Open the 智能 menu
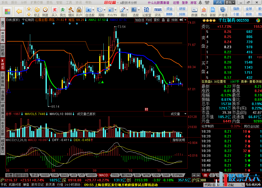The height and width of the screenshot is (188, 262). point(59,3)
